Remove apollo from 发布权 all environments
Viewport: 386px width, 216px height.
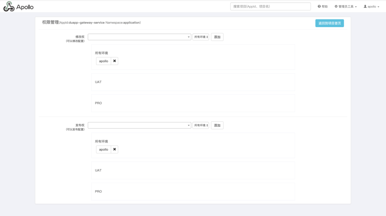click(x=114, y=149)
